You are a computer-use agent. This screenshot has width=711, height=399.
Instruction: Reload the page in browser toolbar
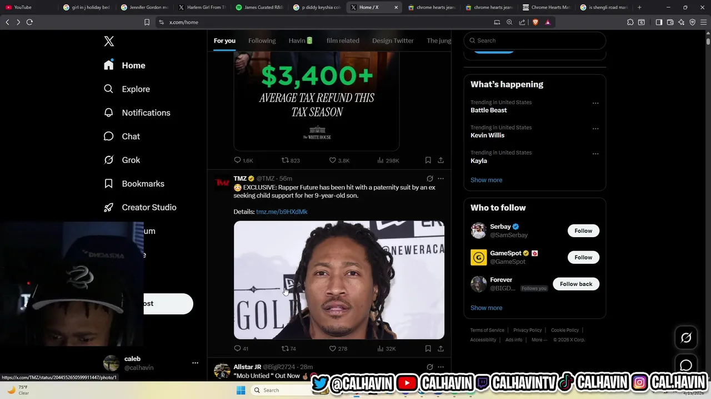(x=29, y=22)
